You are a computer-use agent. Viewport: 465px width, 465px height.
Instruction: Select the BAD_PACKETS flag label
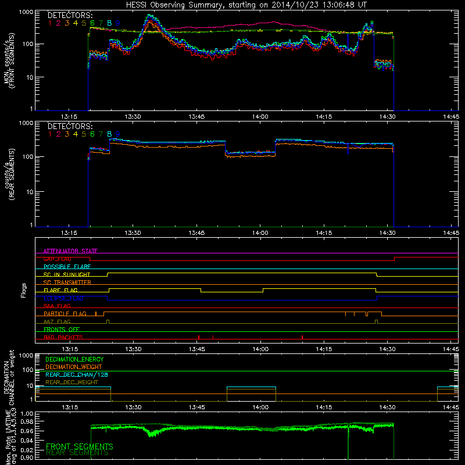click(x=63, y=337)
